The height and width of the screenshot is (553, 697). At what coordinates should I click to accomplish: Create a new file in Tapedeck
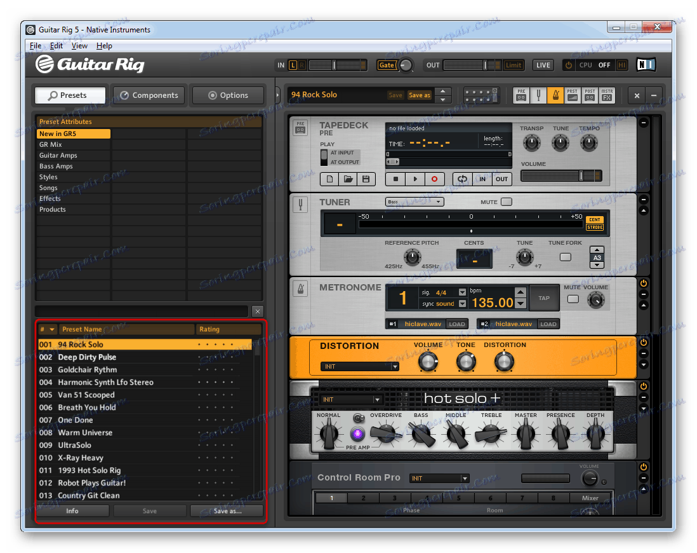tap(329, 179)
